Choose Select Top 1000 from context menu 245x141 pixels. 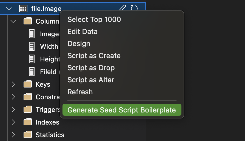94,19
